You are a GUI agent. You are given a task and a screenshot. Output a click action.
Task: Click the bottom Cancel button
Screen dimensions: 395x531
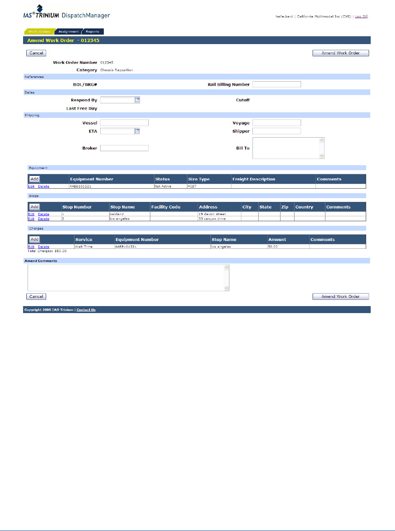(x=36, y=297)
